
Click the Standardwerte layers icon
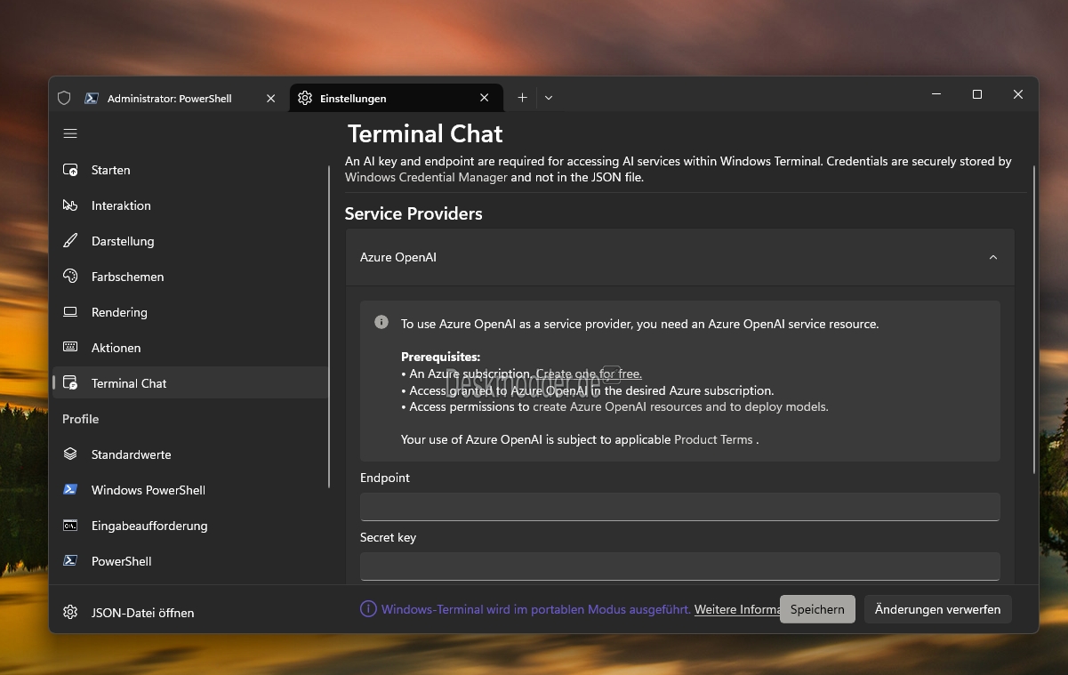point(70,454)
